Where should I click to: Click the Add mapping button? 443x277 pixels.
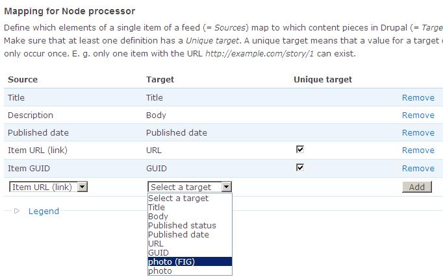[416, 187]
